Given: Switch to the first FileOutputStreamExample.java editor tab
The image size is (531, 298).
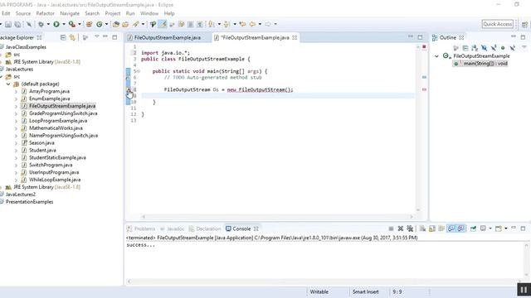Looking at the screenshot, I should [x=168, y=37].
